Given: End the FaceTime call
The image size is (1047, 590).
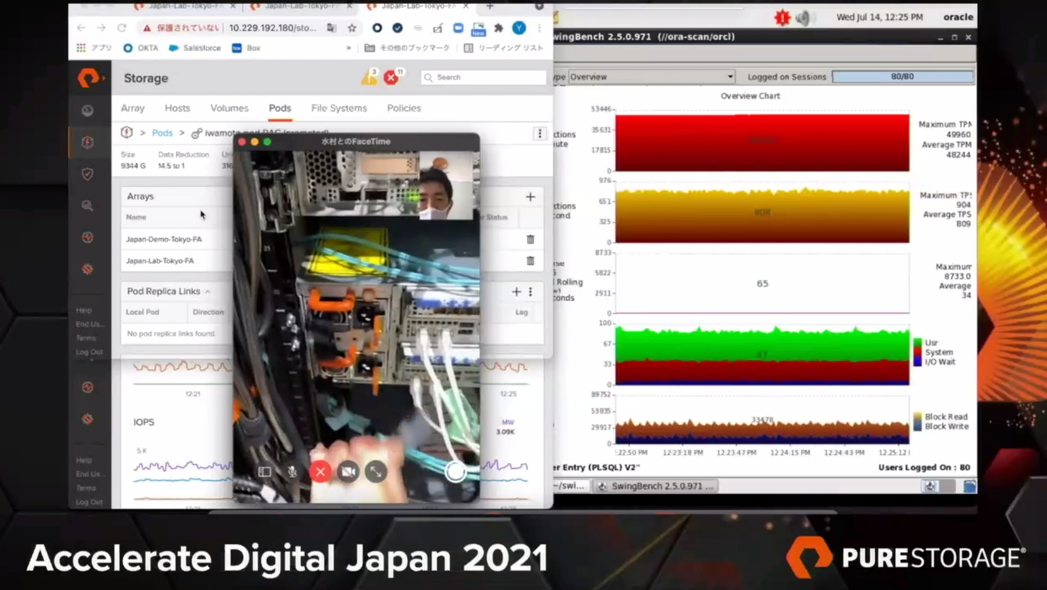Looking at the screenshot, I should coord(320,472).
